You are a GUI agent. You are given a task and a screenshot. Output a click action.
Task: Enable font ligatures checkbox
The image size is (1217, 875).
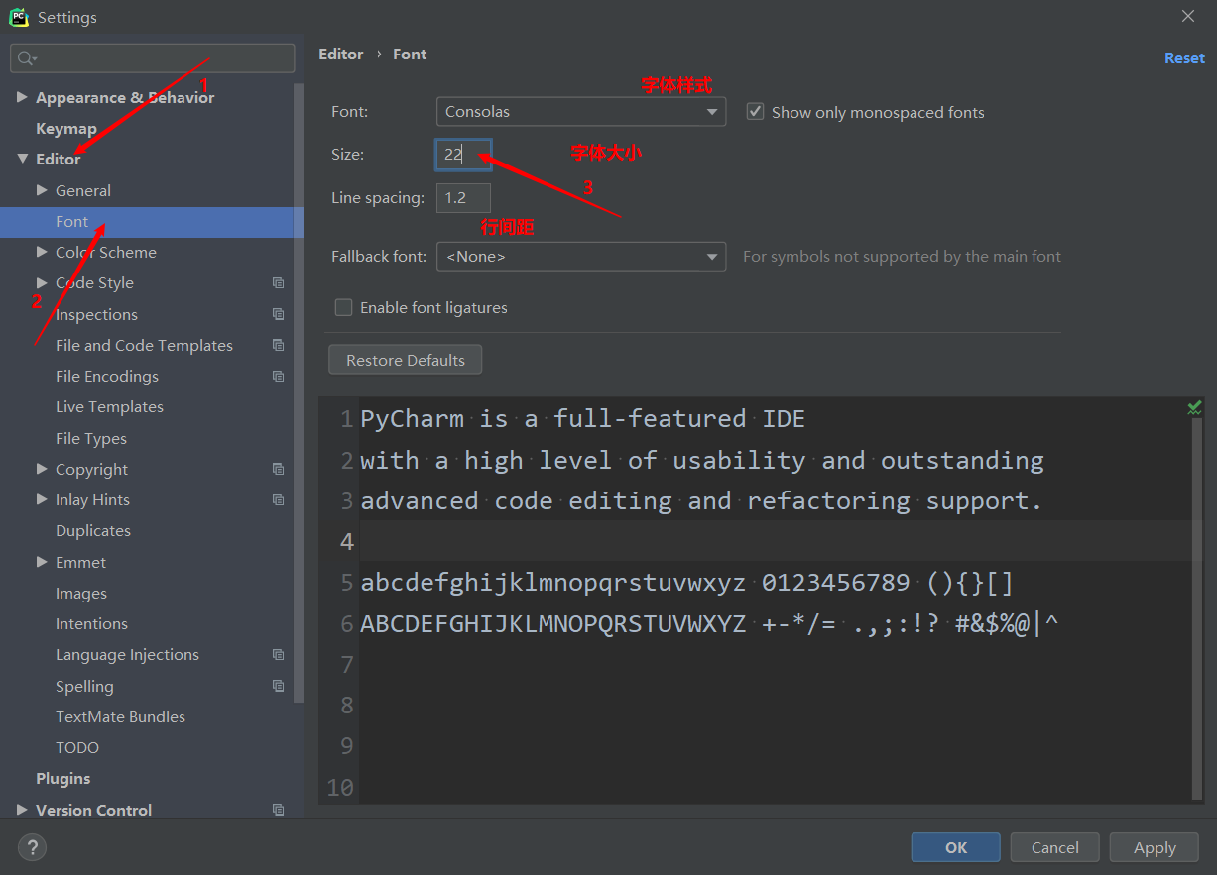(343, 307)
